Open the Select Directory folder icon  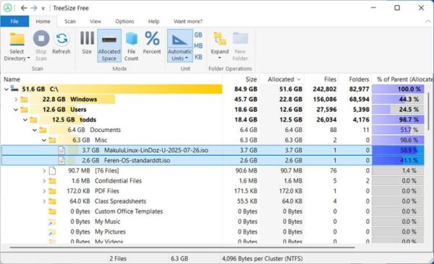click(x=17, y=39)
